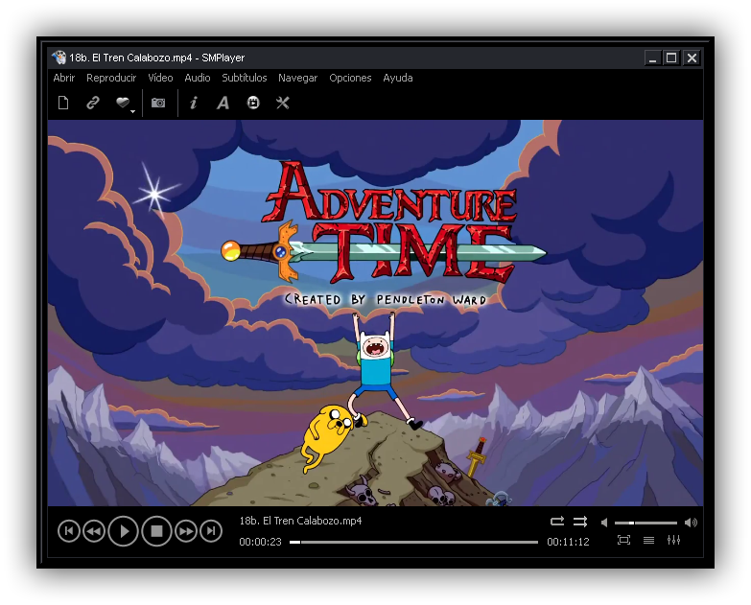Skip to the next track
Screen dimensions: 751x605
point(211,531)
